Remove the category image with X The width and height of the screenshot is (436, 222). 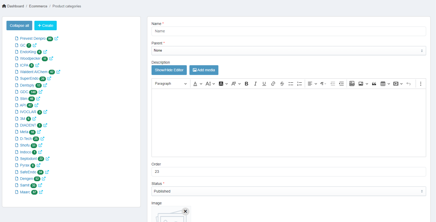pos(185,211)
